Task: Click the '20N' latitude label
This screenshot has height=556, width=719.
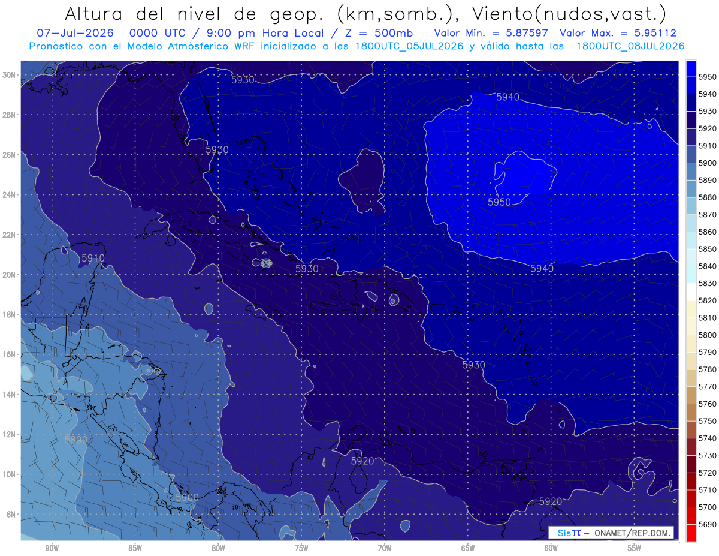Action: pyautogui.click(x=10, y=275)
